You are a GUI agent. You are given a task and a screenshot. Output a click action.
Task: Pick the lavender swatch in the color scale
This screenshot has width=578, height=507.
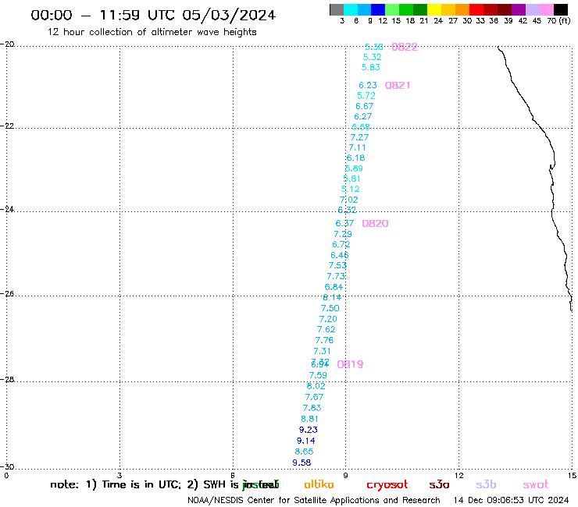533,10
